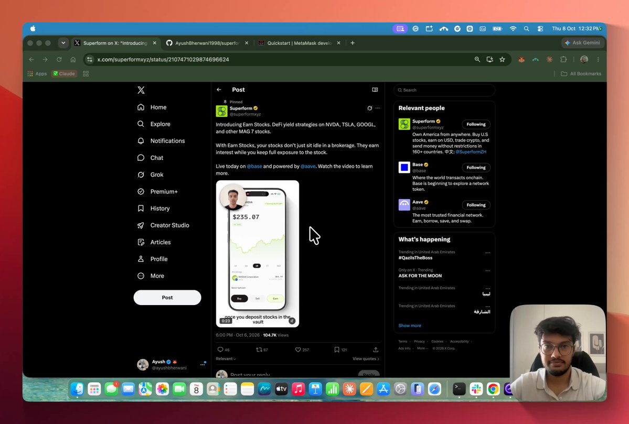Click the X logo in the sidebar
Viewport: 629px width, 424px height.
141,90
